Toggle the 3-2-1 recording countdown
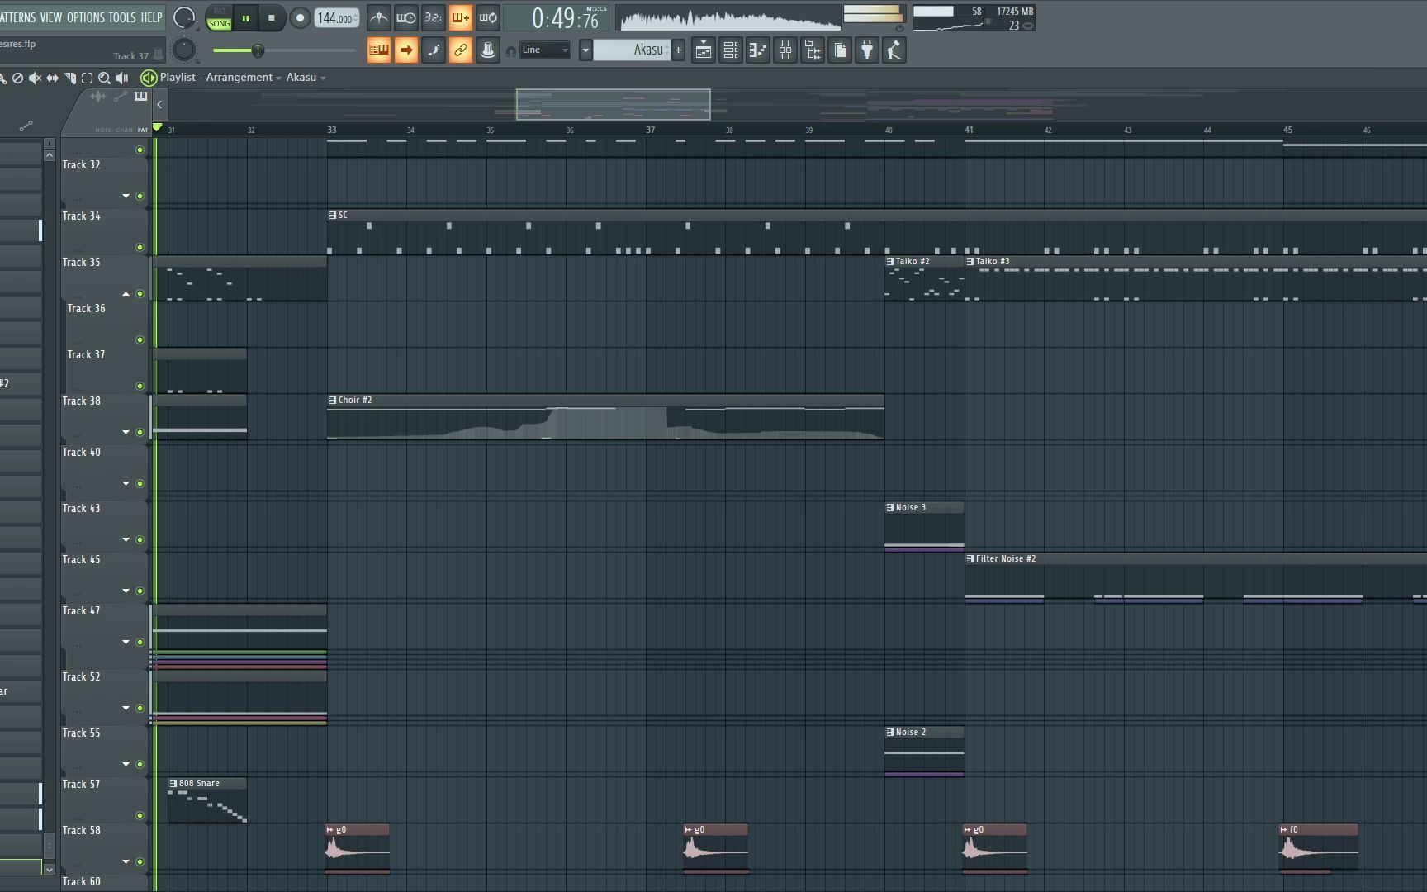This screenshot has height=892, width=1427. tap(433, 17)
